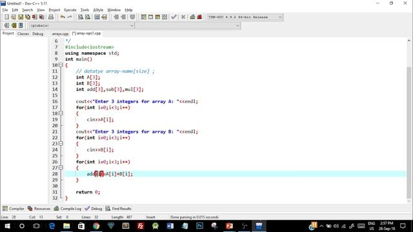
Task: Open Microsoft Word from the taskbar
Action: pyautogui.click(x=170, y=226)
